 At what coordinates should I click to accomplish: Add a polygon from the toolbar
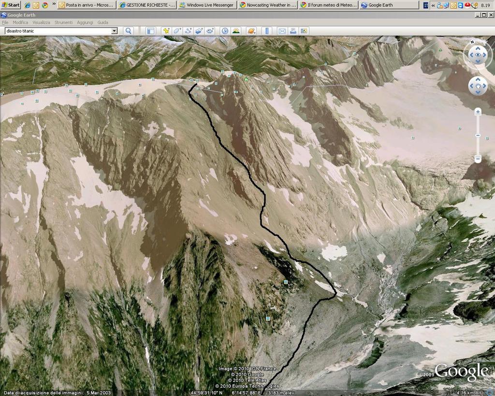pos(177,31)
